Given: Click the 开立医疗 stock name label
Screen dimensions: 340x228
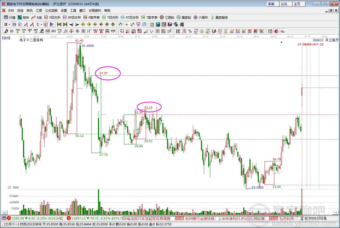Looking at the screenshot, I should click(332, 40).
